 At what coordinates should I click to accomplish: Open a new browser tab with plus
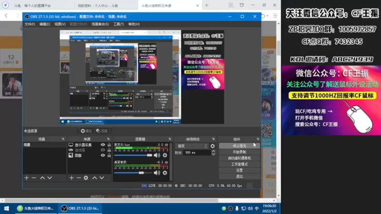coord(207,5)
